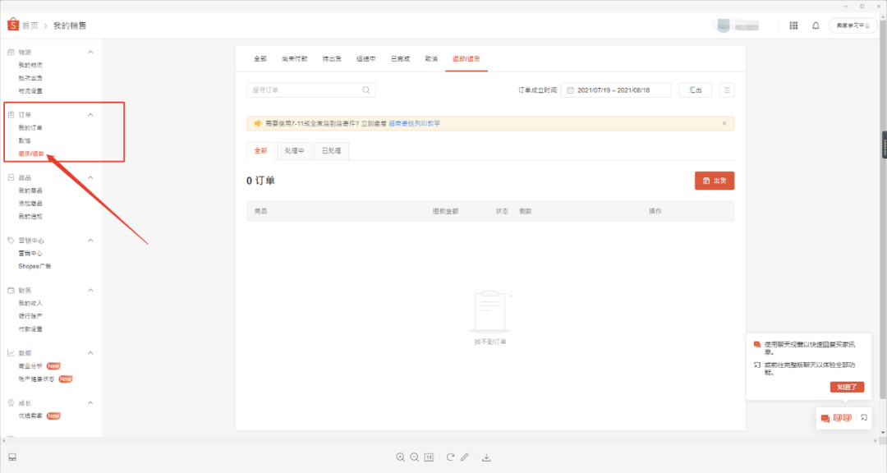Screen dimensions: 887x473
Task: Click the search magnifier in the order search box
Action: coord(365,90)
